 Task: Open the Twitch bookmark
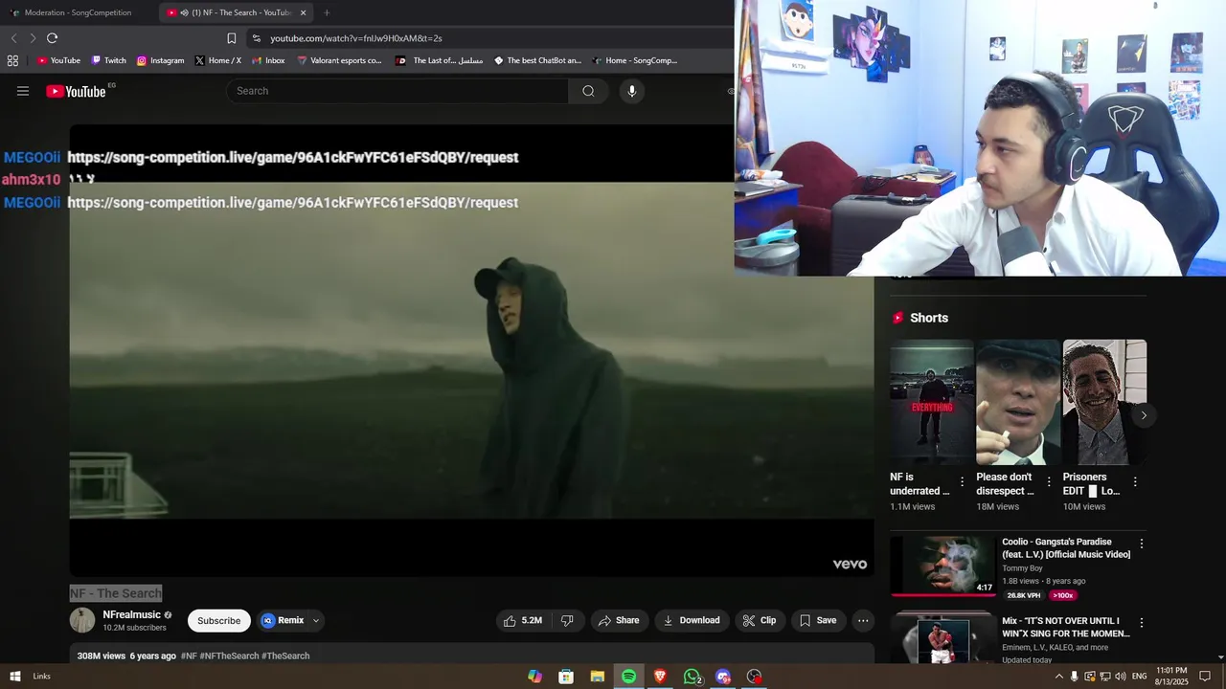tap(108, 60)
